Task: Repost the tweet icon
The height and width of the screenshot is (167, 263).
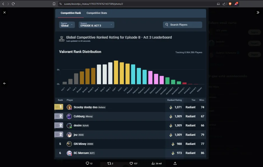Action: (109, 163)
